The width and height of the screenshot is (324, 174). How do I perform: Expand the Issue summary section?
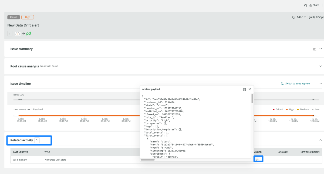coord(321,49)
